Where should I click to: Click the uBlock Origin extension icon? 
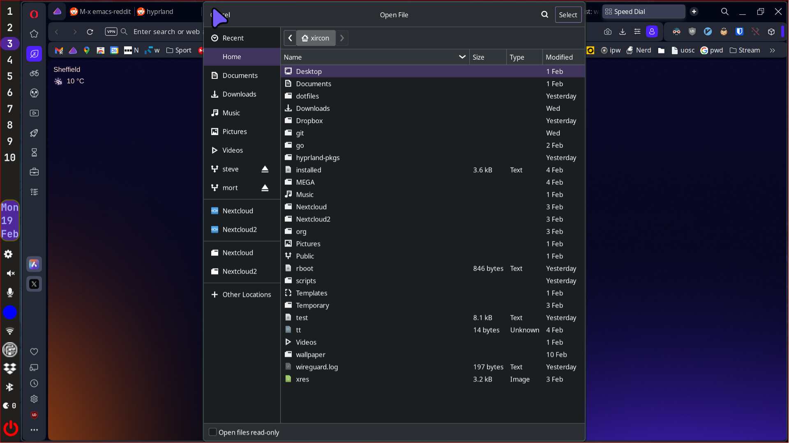(692, 31)
